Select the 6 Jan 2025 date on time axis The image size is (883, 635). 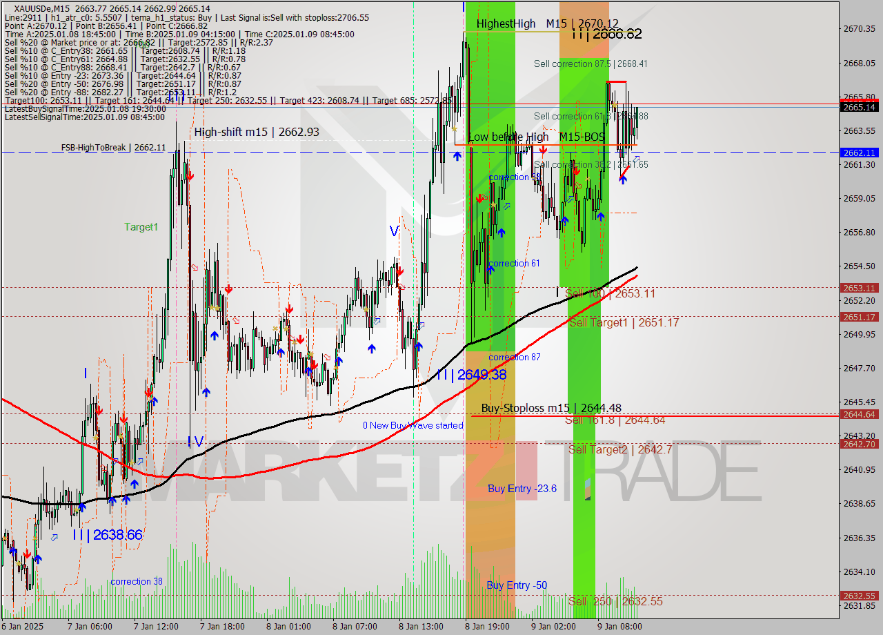[x=23, y=627]
